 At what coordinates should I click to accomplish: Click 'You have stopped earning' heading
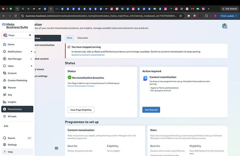tap(86, 47)
